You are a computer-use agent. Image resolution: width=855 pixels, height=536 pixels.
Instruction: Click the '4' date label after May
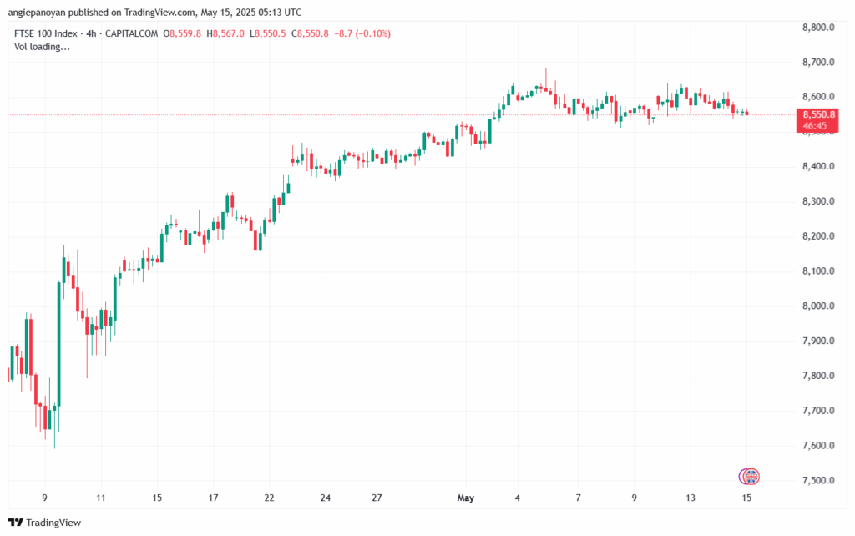[518, 498]
